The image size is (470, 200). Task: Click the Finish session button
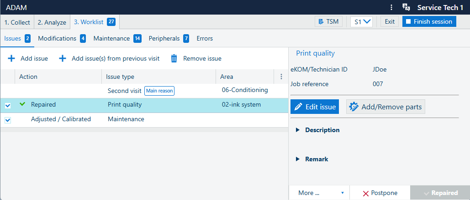429,21
